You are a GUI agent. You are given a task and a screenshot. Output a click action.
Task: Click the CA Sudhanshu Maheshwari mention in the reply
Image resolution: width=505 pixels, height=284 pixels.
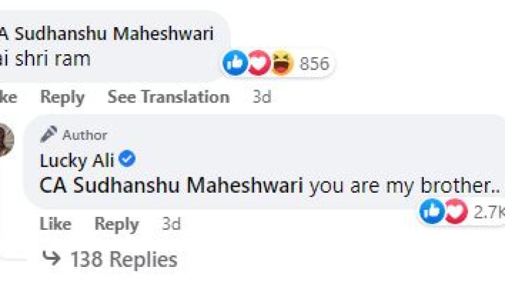pyautogui.click(x=171, y=186)
